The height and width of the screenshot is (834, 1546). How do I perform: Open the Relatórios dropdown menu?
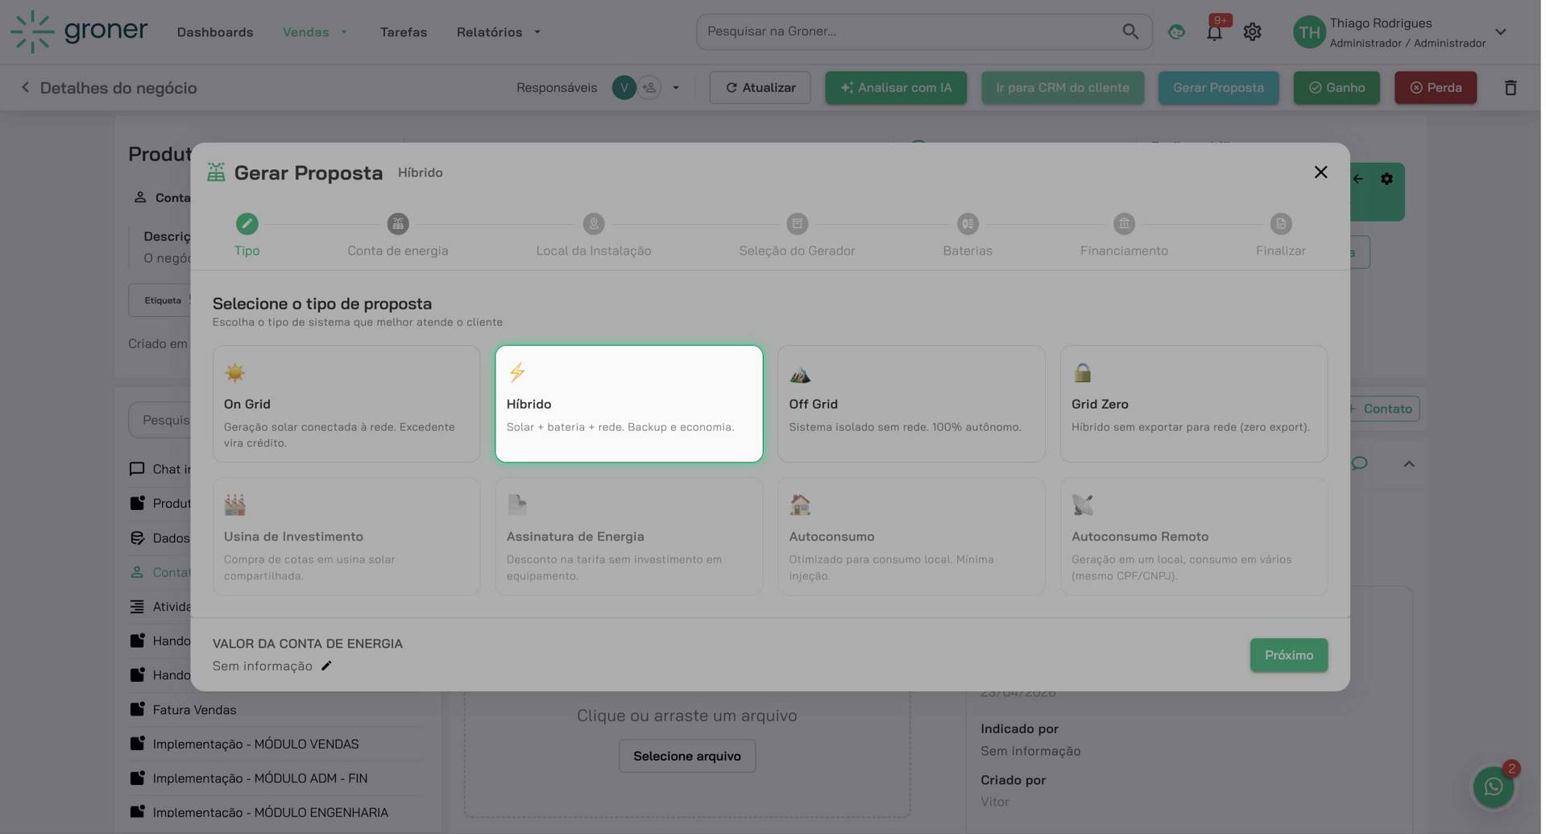tap(498, 32)
